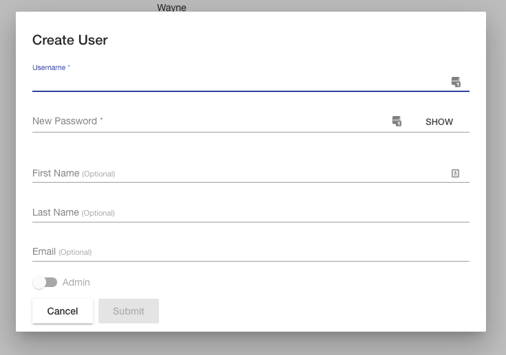The height and width of the screenshot is (355, 506).
Task: Click the Admin label text
Action: [76, 282]
